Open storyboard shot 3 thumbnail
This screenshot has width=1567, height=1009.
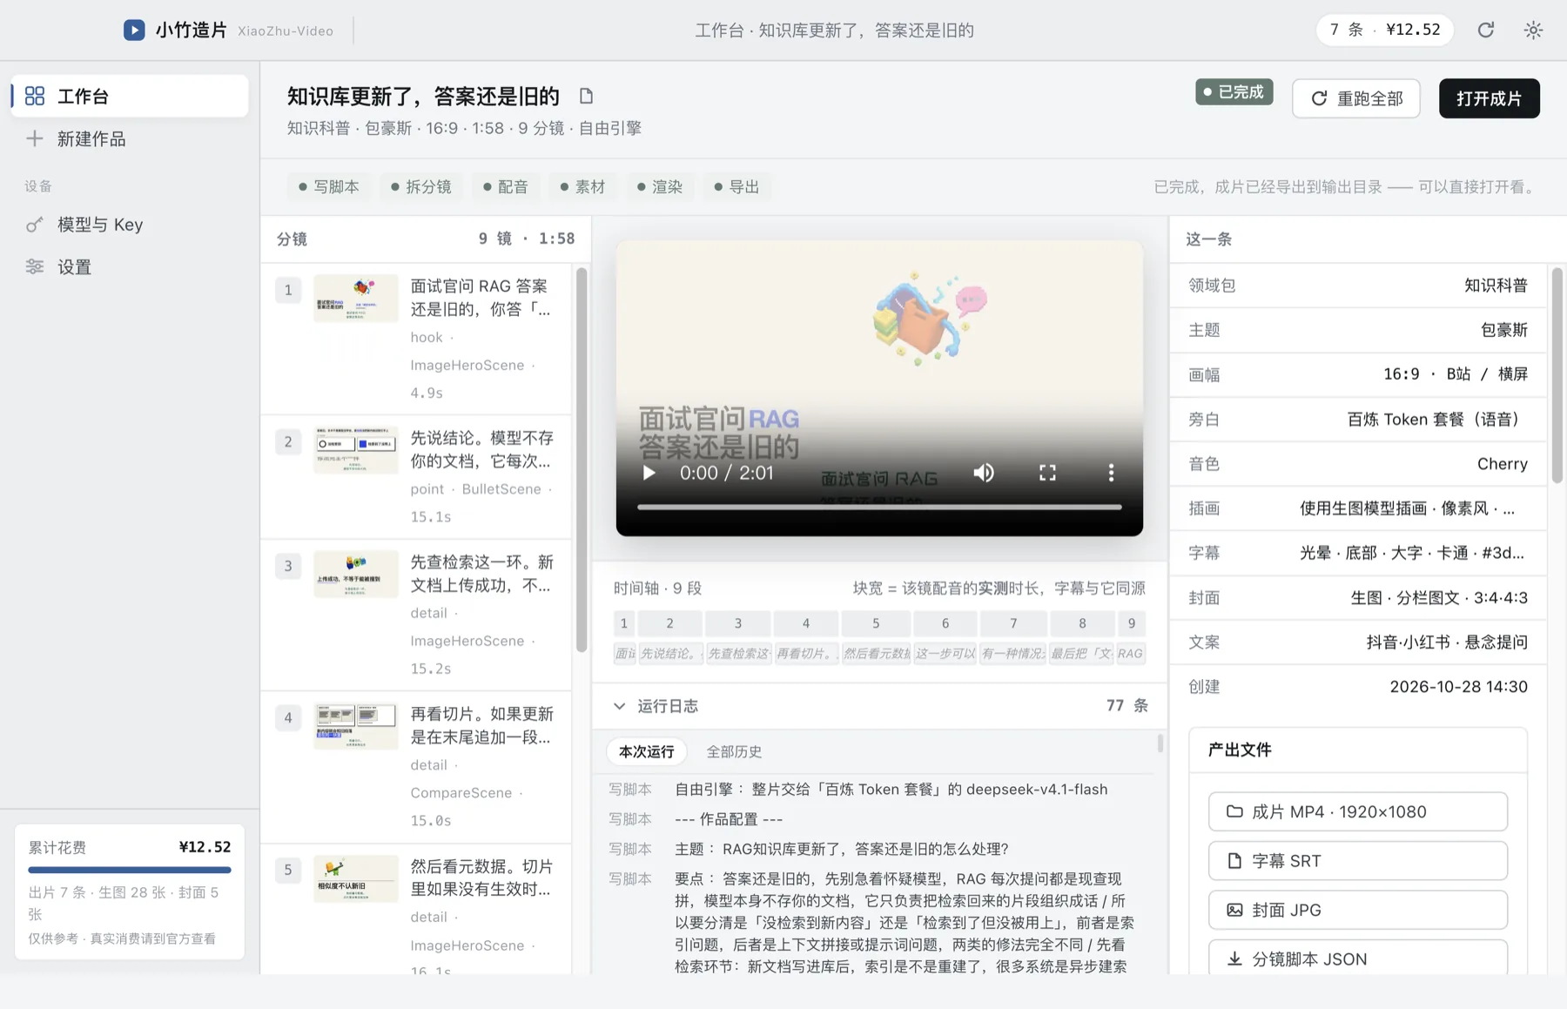click(356, 574)
